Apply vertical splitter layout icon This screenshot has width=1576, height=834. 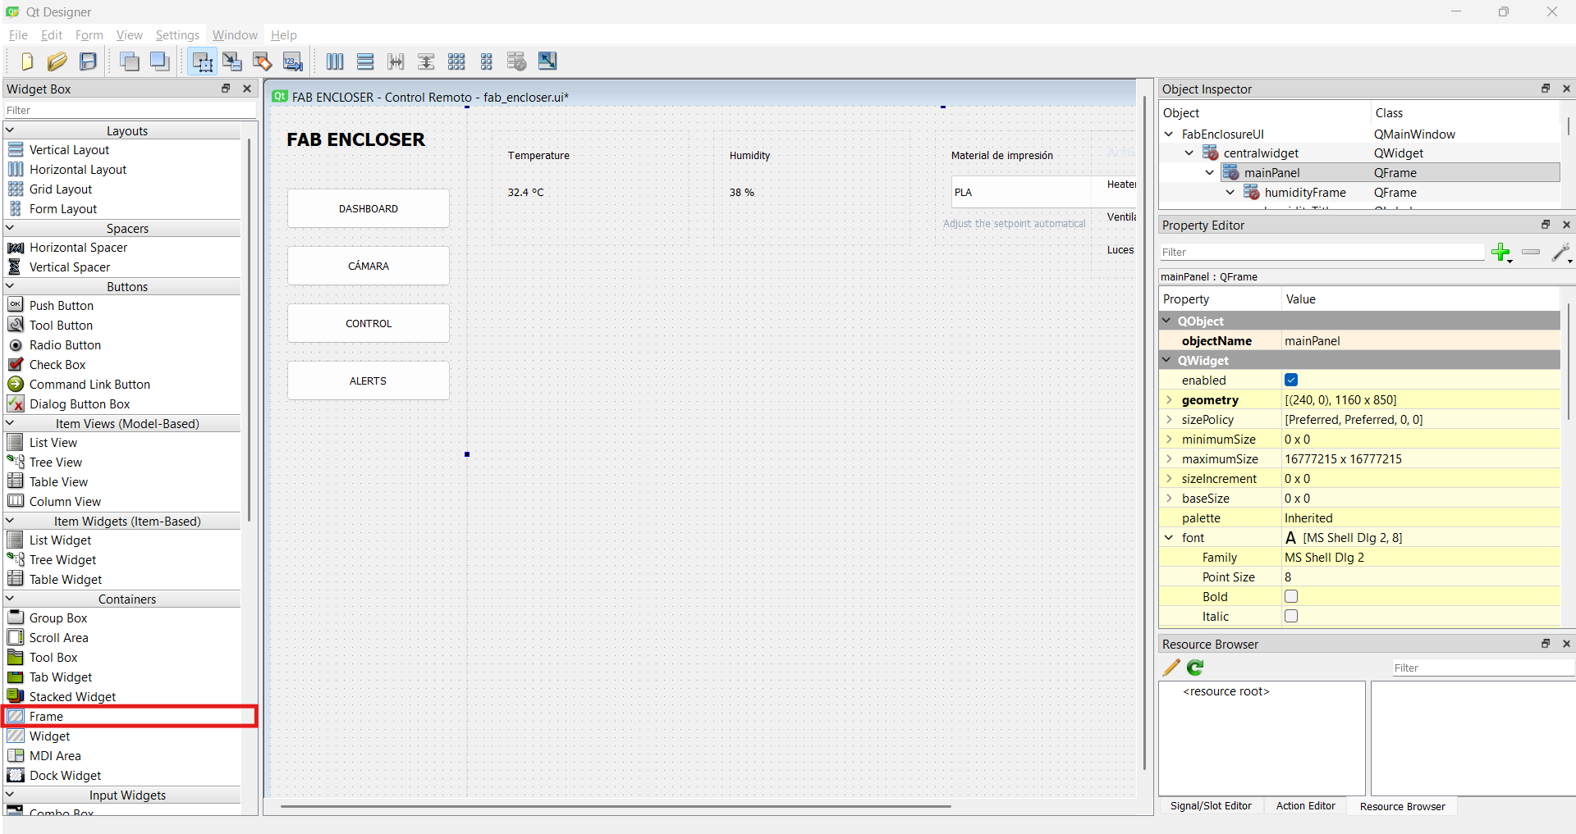point(426,62)
